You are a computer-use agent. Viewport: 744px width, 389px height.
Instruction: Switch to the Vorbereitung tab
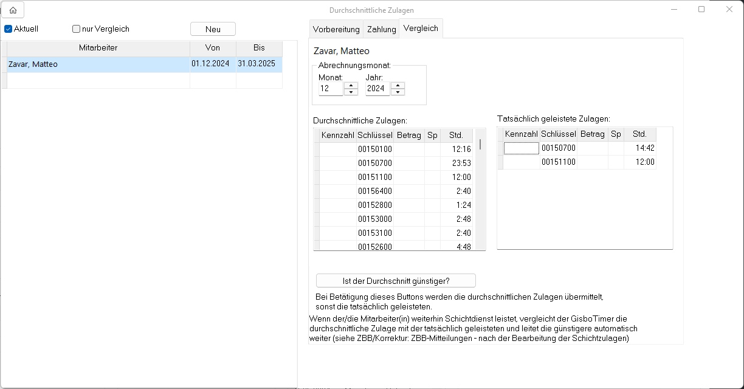336,29
